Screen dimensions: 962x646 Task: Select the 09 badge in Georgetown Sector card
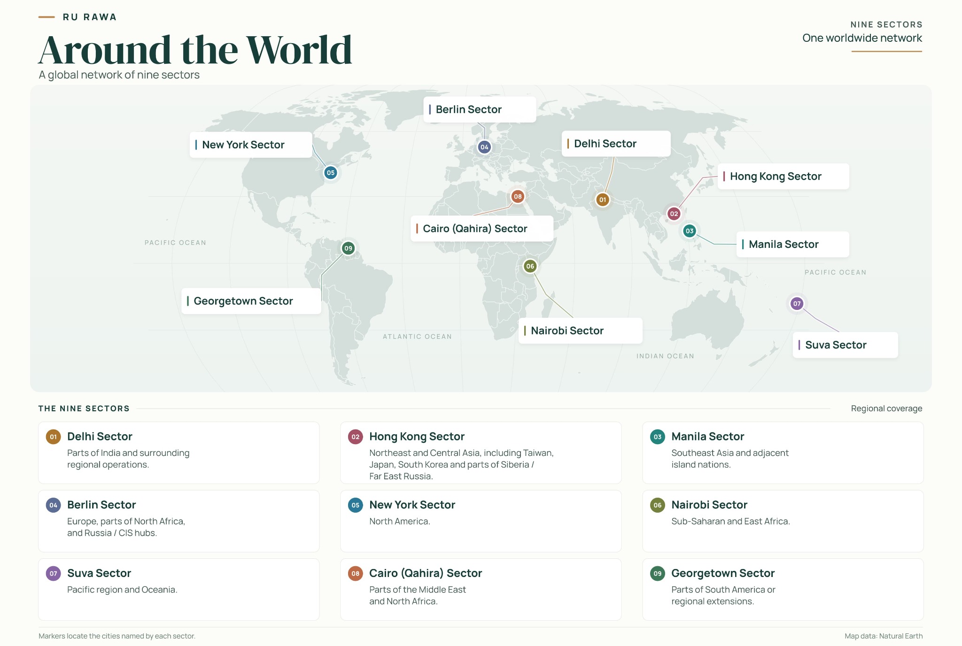658,573
